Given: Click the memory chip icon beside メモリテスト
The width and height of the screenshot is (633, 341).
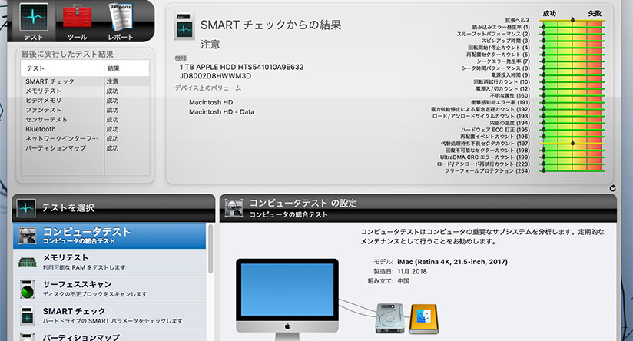Looking at the screenshot, I should point(28,263).
